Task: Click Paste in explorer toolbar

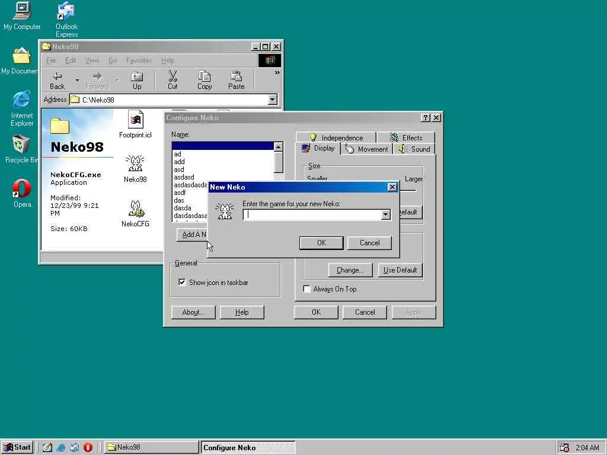Action: coord(236,81)
